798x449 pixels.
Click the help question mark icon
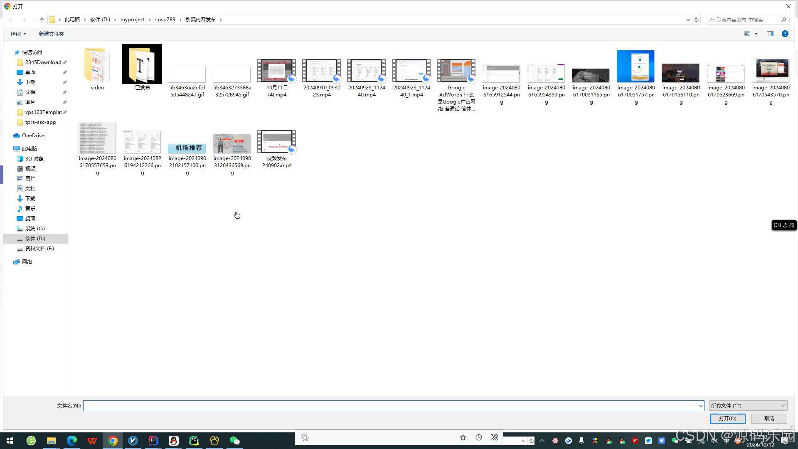[x=785, y=34]
